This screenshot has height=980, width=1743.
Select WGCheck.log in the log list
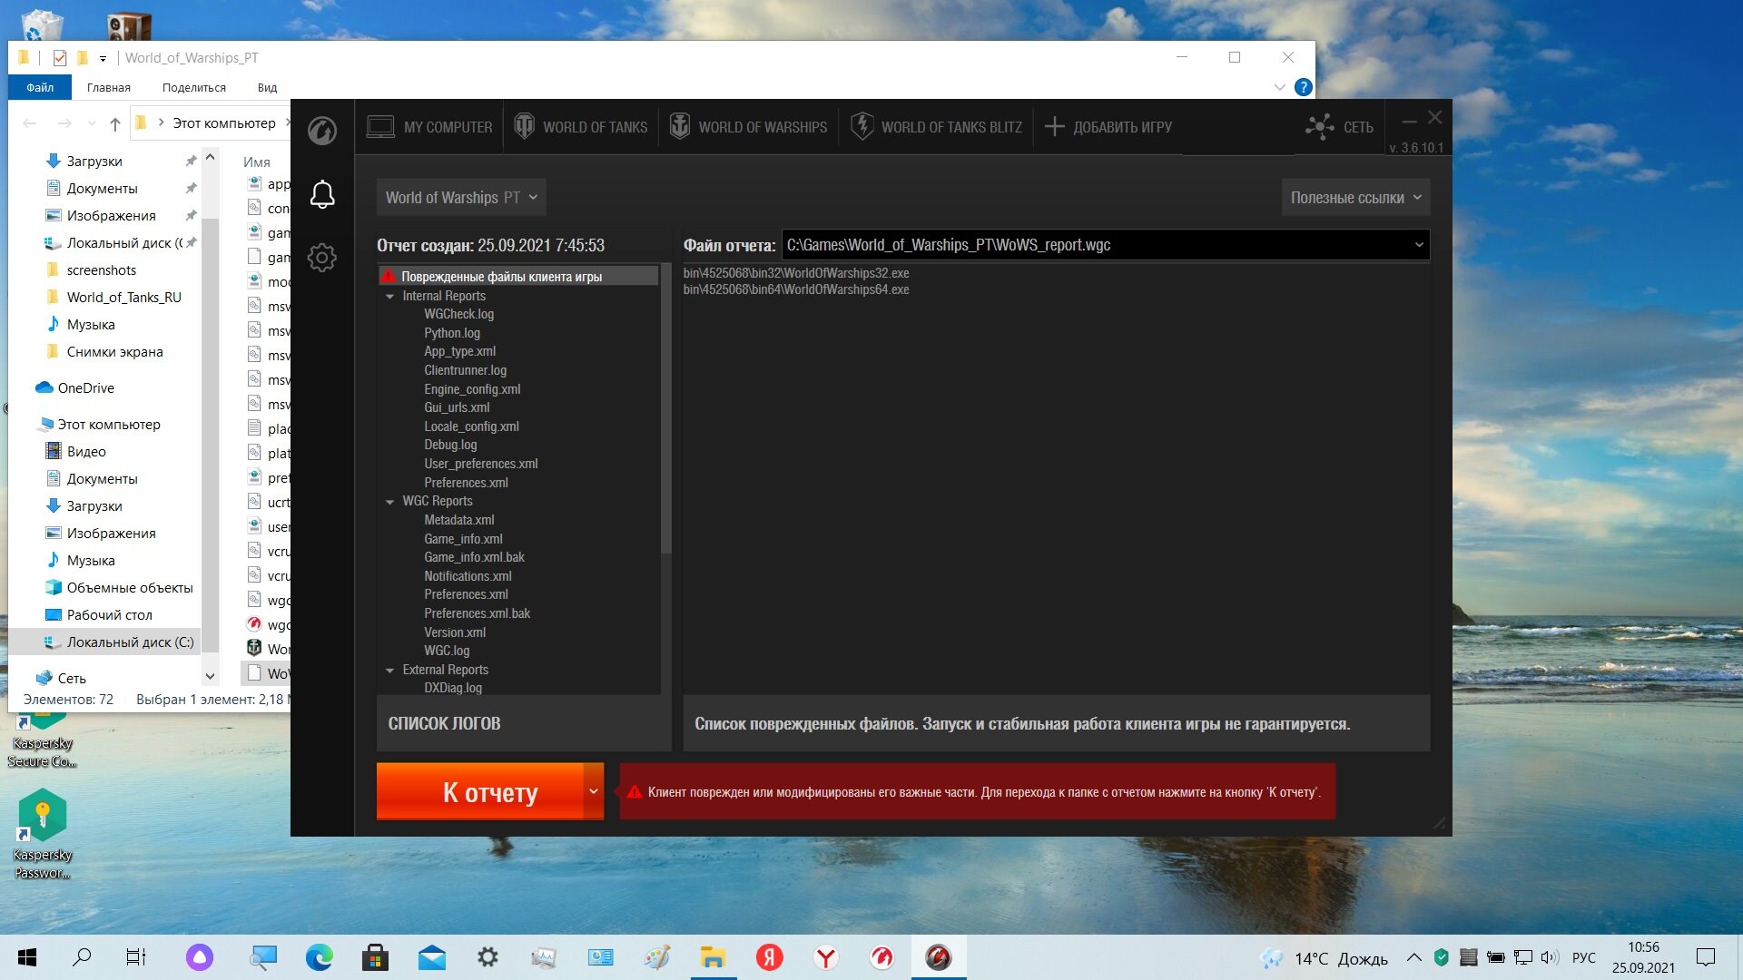(458, 314)
